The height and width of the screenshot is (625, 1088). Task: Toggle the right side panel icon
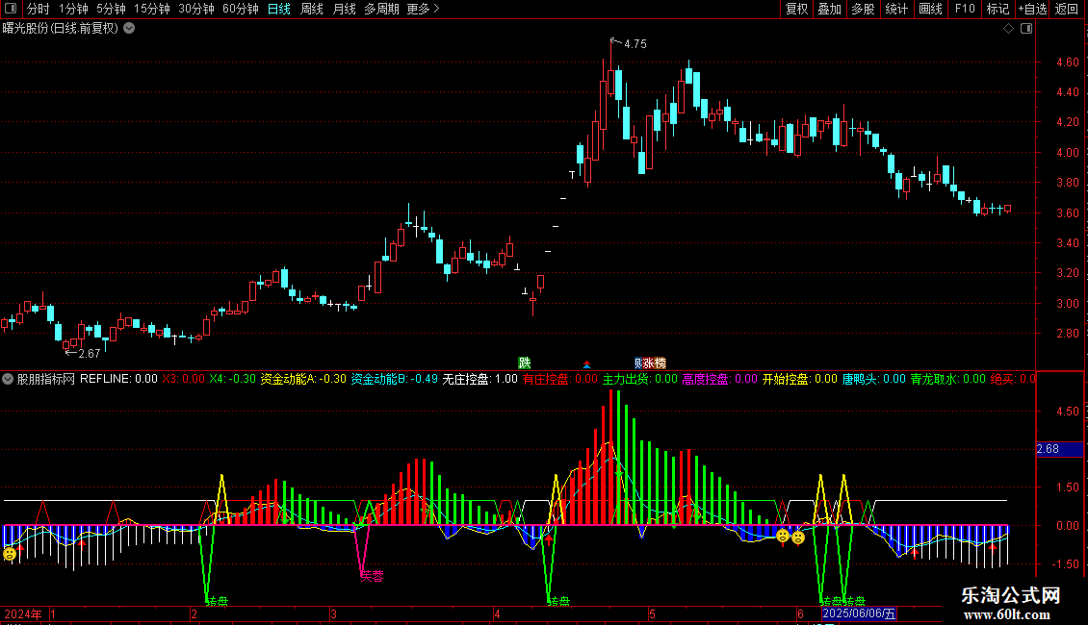click(1026, 29)
